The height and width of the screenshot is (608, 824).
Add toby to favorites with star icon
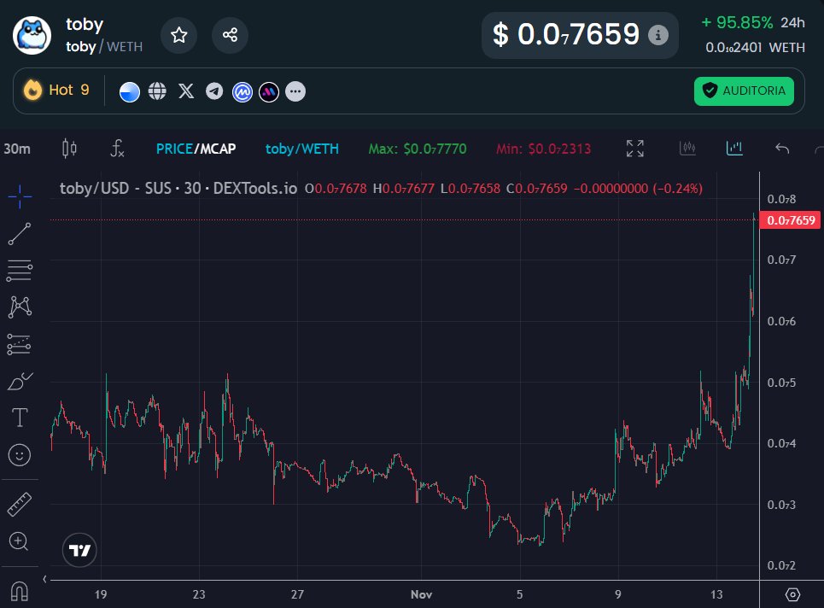click(178, 35)
